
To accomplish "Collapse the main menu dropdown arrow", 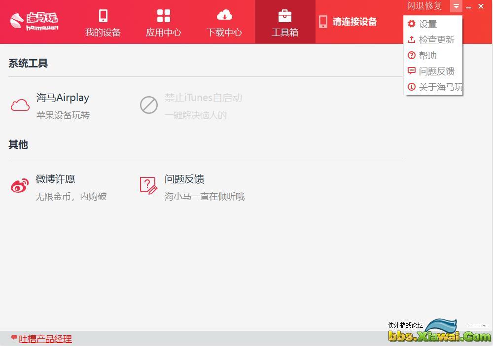I will pos(456,6).
